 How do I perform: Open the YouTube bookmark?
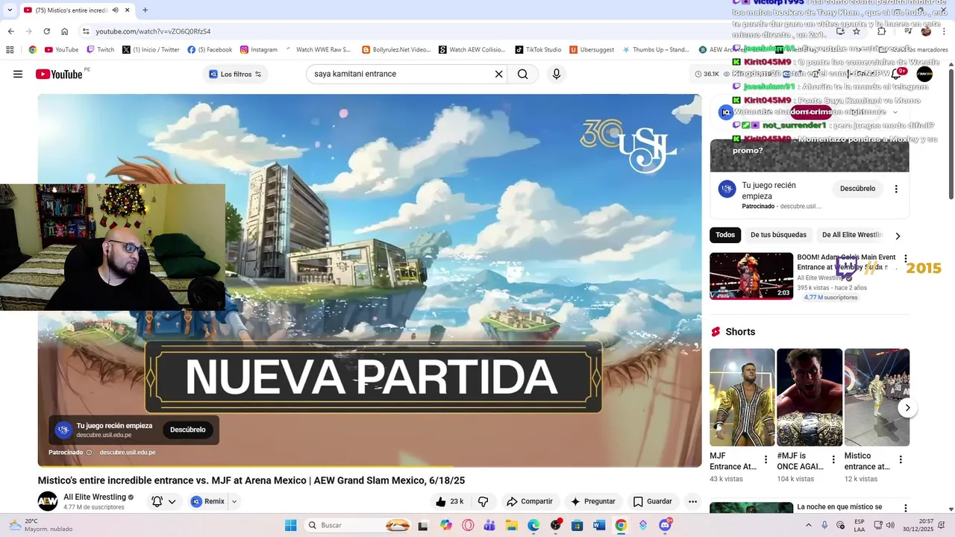click(x=61, y=50)
